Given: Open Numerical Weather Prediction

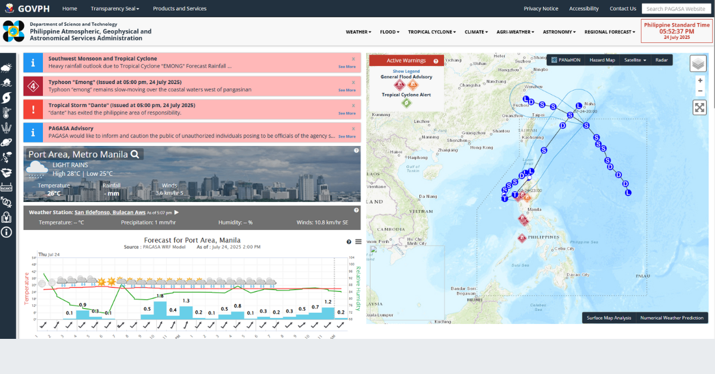Looking at the screenshot, I should tap(672, 318).
